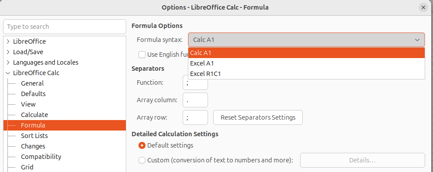Image resolution: width=433 pixels, height=172 pixels.
Task: Choose Excel R1C1 from syntax list
Action: (306, 74)
